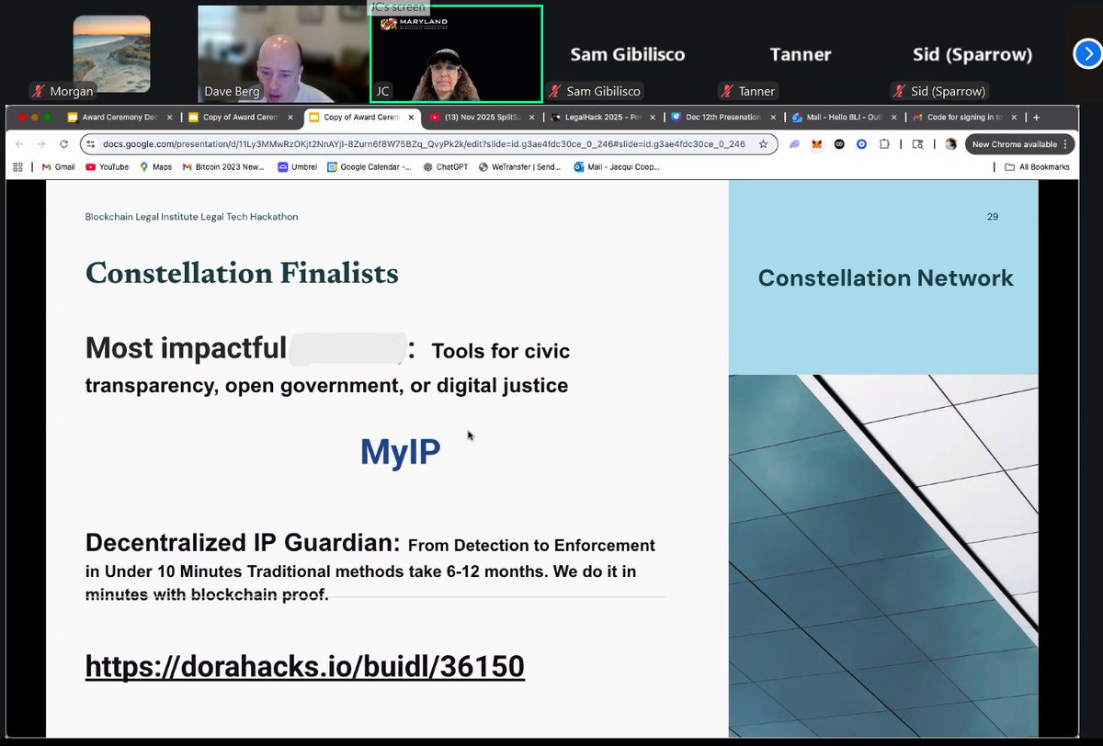Select Morgan's beach video thumbnail
Viewport: 1103px width, 746px height.
coord(111,53)
